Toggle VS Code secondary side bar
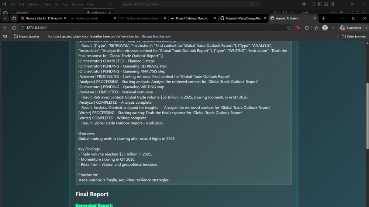 [x=332, y=4]
